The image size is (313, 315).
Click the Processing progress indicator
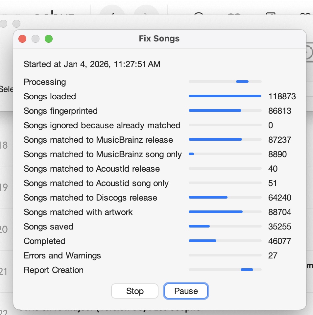(x=225, y=82)
